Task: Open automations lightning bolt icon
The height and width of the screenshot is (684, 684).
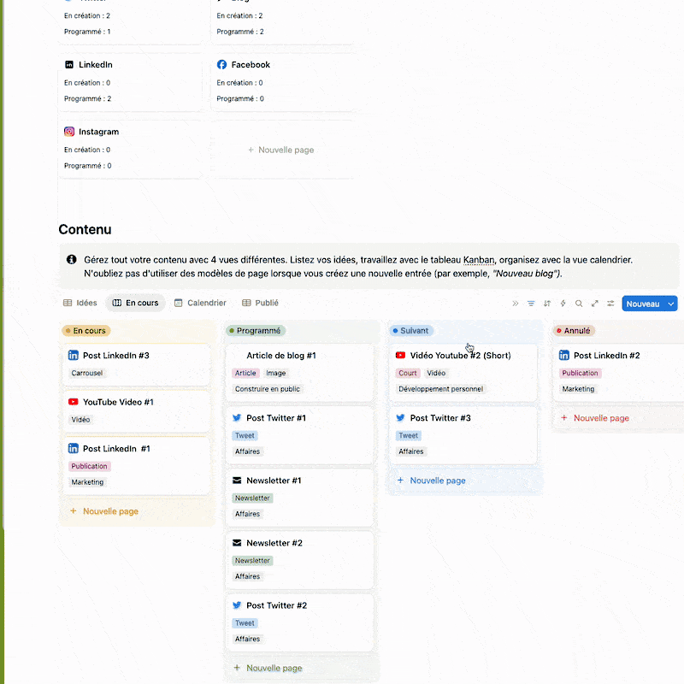Action: tap(563, 304)
